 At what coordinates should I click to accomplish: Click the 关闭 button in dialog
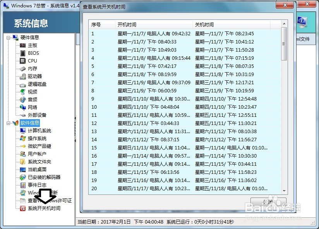(x=268, y=202)
